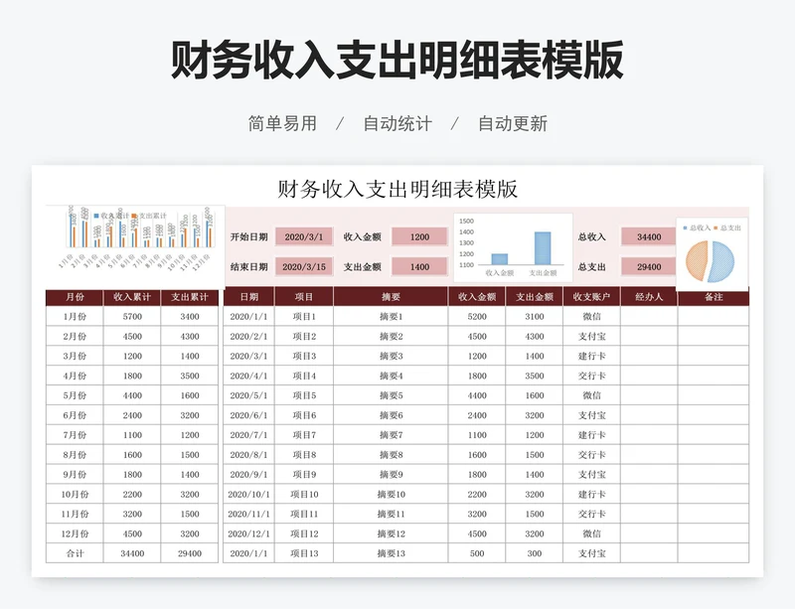The image size is (795, 609).
Task: Click the 自动更新 subtitle text
Action: point(513,123)
